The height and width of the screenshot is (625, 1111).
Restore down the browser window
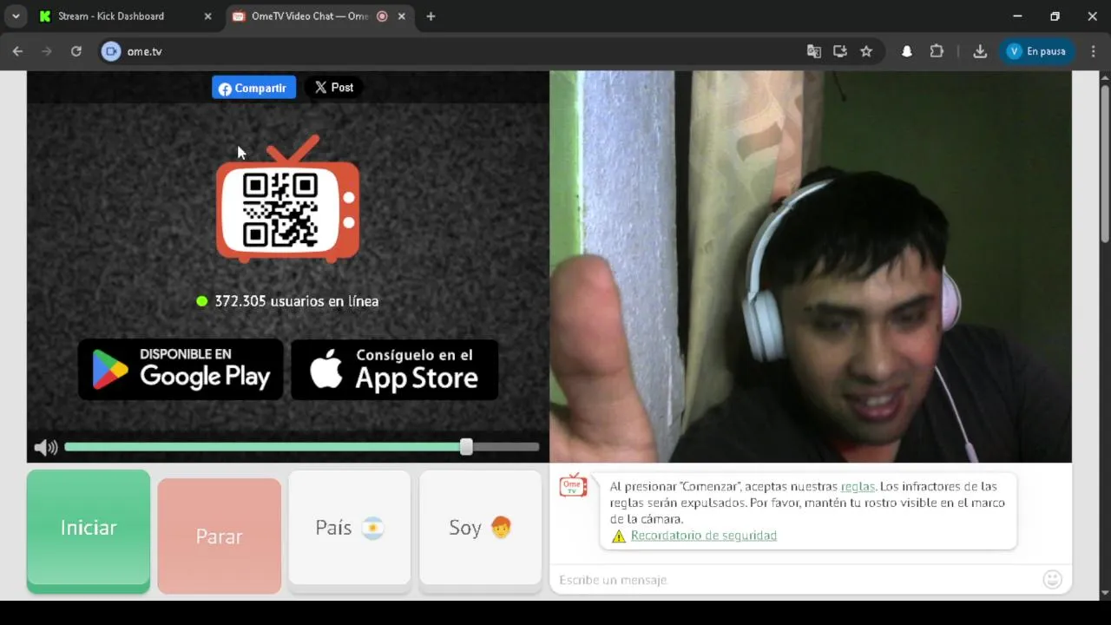(1055, 16)
